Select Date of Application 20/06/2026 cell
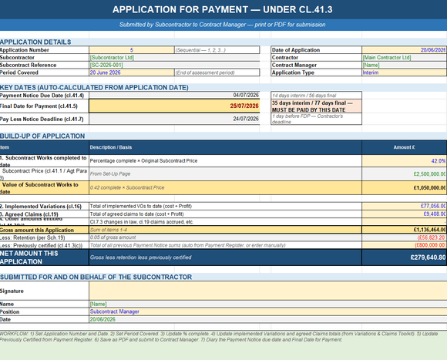 tap(405, 50)
